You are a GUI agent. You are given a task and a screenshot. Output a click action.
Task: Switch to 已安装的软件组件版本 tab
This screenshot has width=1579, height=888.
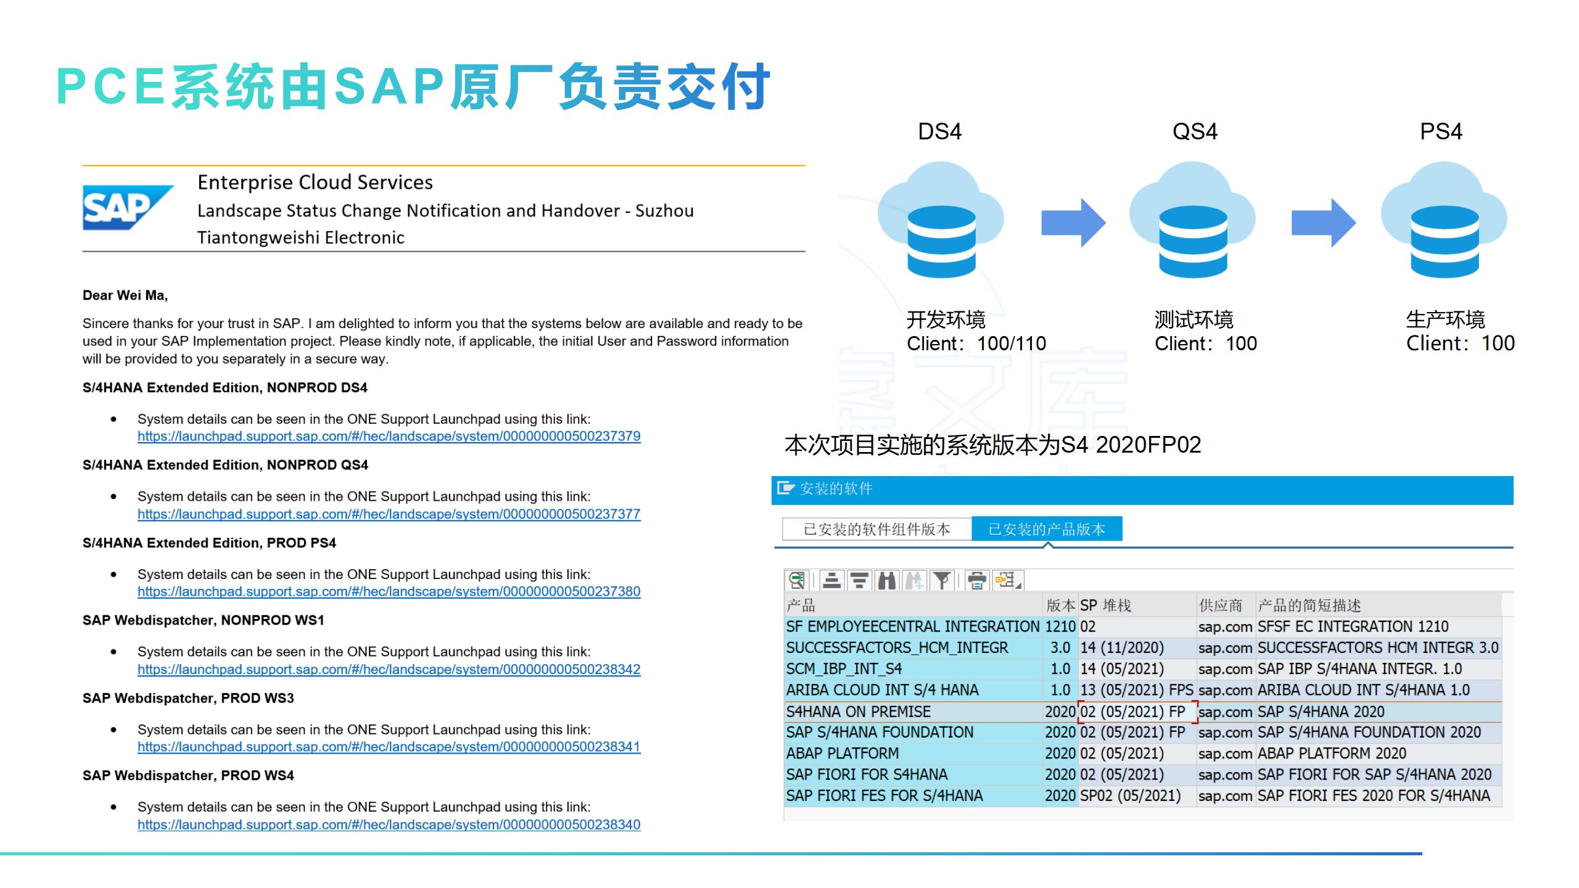(x=876, y=529)
